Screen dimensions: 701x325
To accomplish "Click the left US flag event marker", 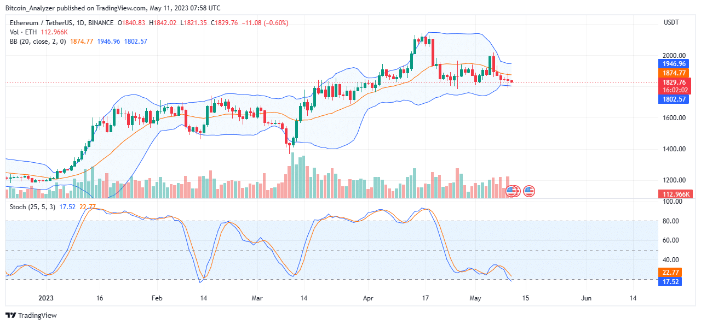I will pos(511,191).
